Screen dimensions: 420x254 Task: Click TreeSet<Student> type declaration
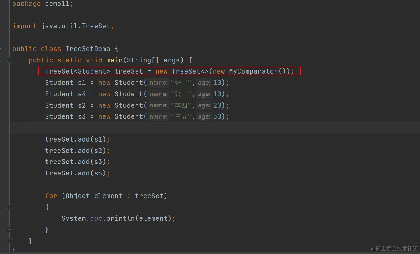[78, 71]
